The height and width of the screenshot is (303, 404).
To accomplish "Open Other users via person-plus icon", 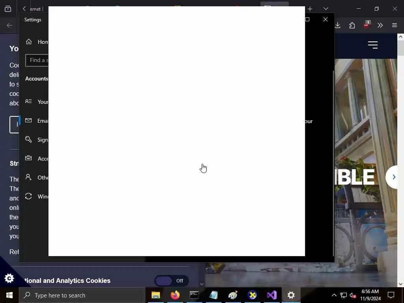I will [28, 177].
